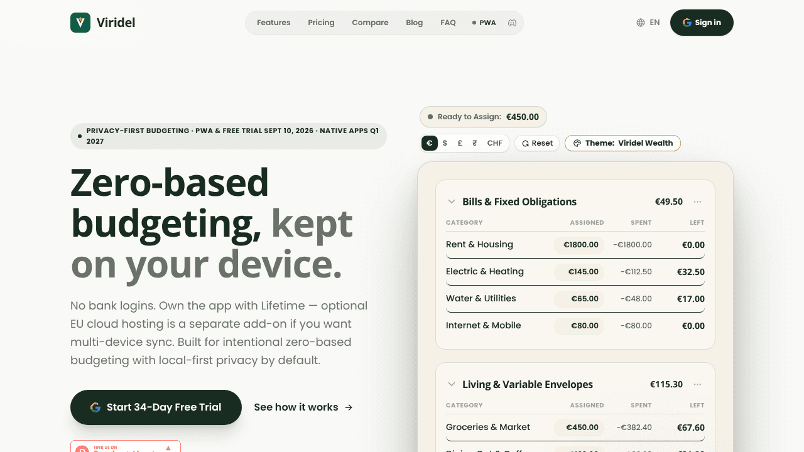Select the Water & Utilities category name
This screenshot has width=804, height=452.
pos(481,298)
